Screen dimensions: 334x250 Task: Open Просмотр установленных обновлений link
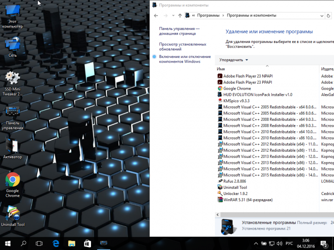point(182,47)
